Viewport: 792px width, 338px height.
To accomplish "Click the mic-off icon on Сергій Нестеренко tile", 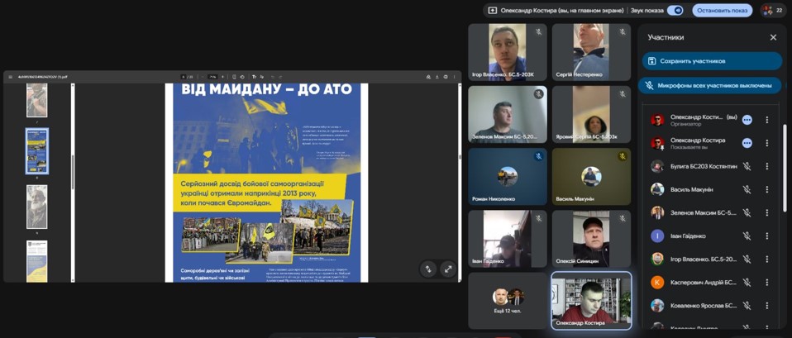I will pyautogui.click(x=623, y=31).
